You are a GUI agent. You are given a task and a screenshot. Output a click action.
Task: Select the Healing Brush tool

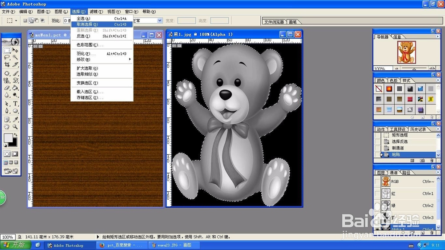[x=7, y=73]
